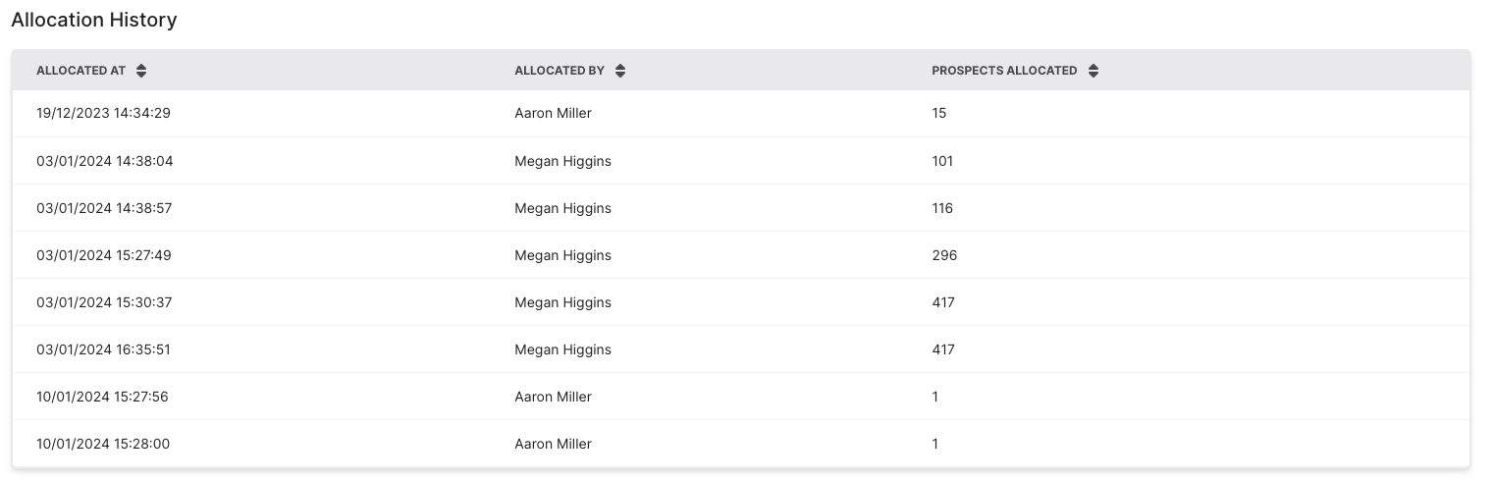
Task: Choose the 10/01/2024 15:28:00 timestamp entry
Action: 103,444
